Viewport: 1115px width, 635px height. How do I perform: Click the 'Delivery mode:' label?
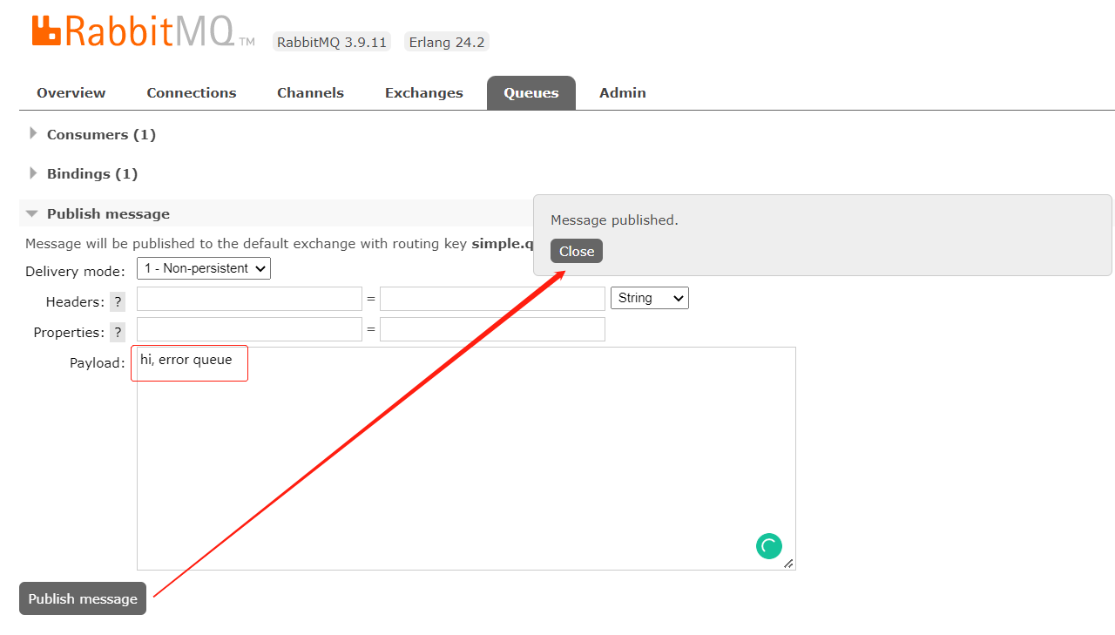[75, 272]
